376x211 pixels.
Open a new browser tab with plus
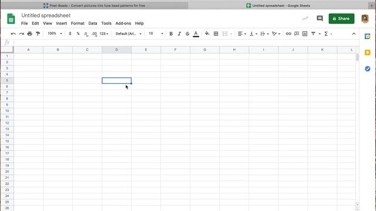coord(371,5)
